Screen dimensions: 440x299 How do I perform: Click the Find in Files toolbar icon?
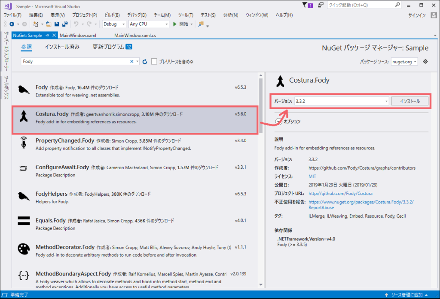pyautogui.click(x=201, y=24)
